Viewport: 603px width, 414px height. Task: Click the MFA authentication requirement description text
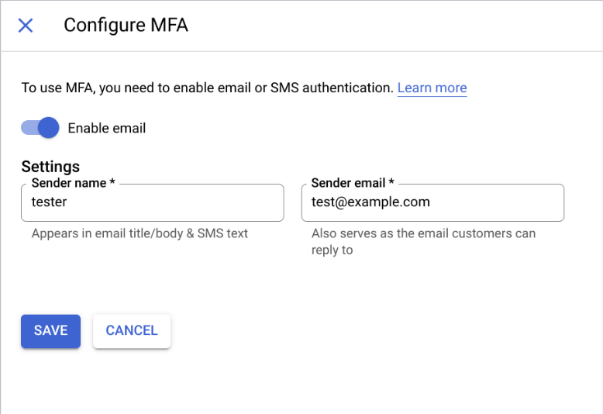(207, 88)
